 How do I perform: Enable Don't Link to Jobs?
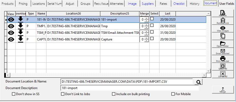pyautogui.click(x=63, y=94)
